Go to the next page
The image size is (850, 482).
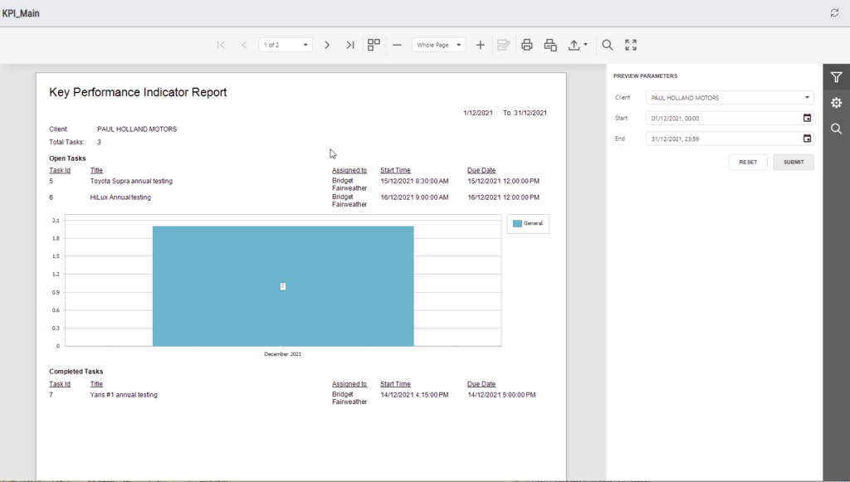point(327,45)
